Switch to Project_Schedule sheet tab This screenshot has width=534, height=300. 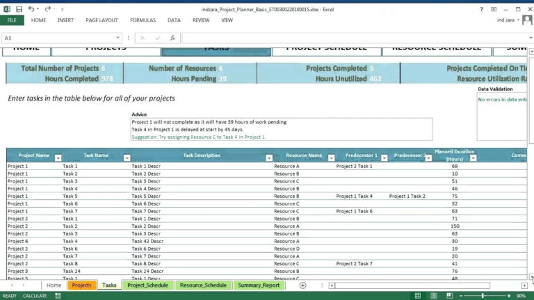click(x=147, y=285)
